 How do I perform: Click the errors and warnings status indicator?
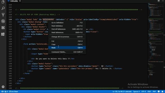(x=5, y=91)
